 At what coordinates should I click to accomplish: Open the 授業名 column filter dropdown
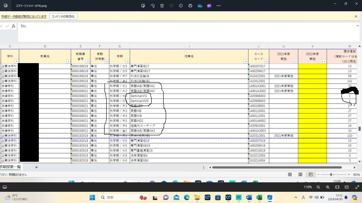[245, 61]
